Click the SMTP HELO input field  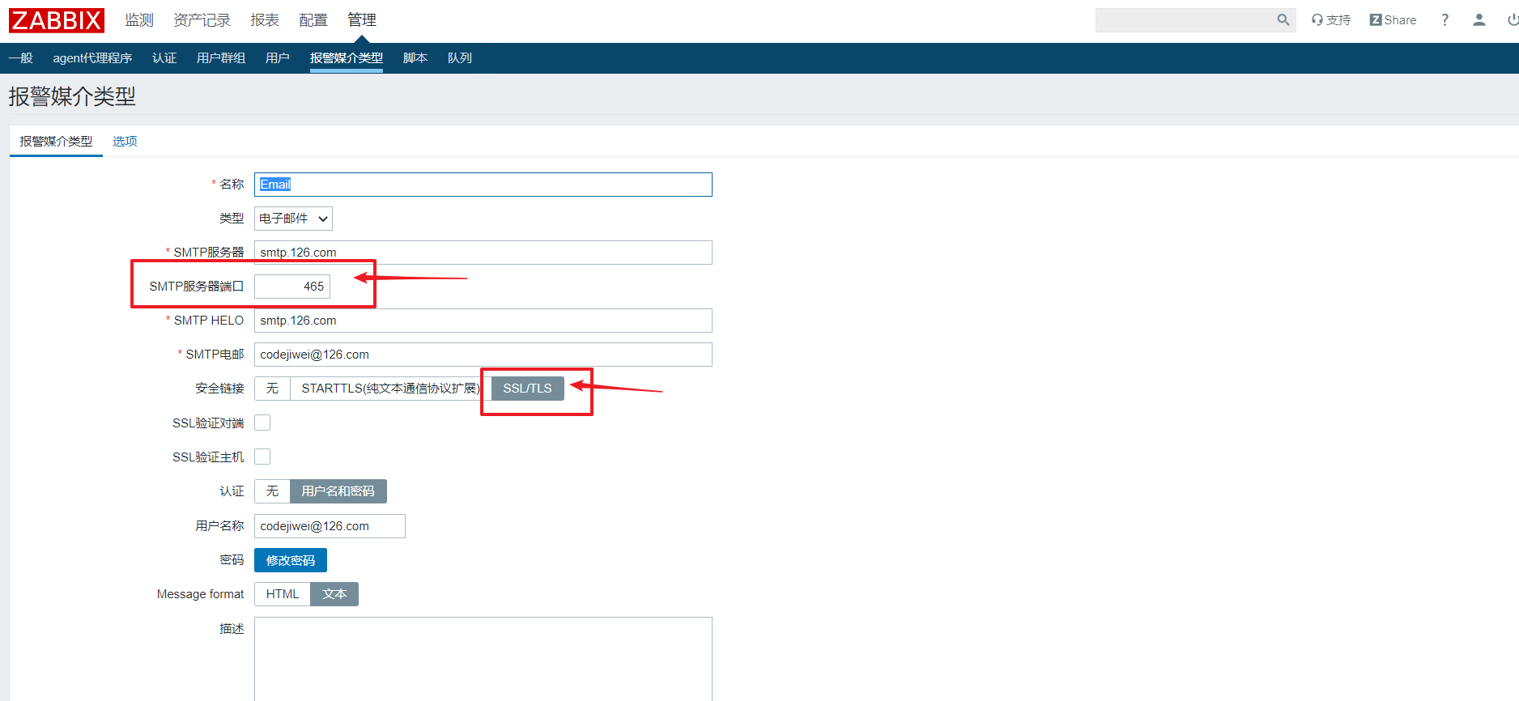[x=483, y=321]
